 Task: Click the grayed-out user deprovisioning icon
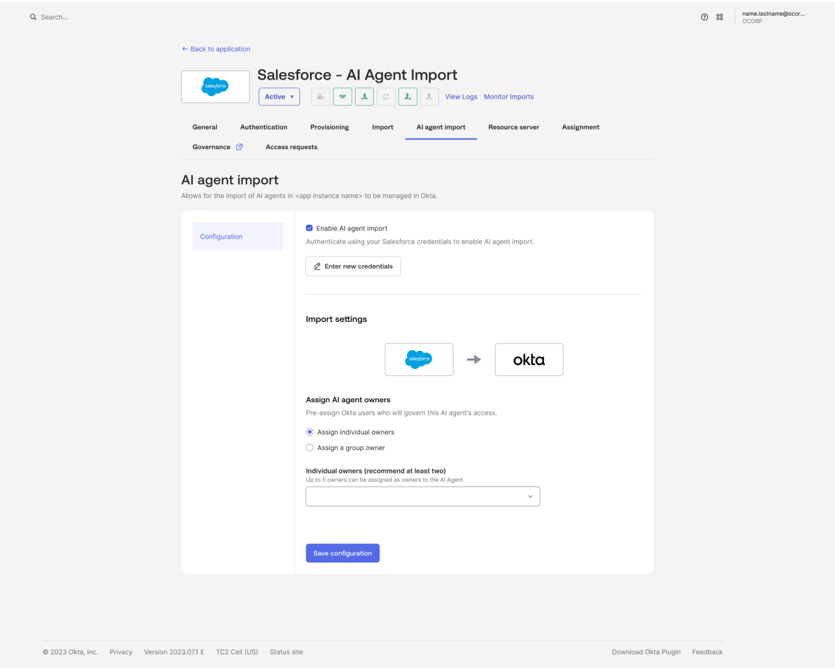429,96
